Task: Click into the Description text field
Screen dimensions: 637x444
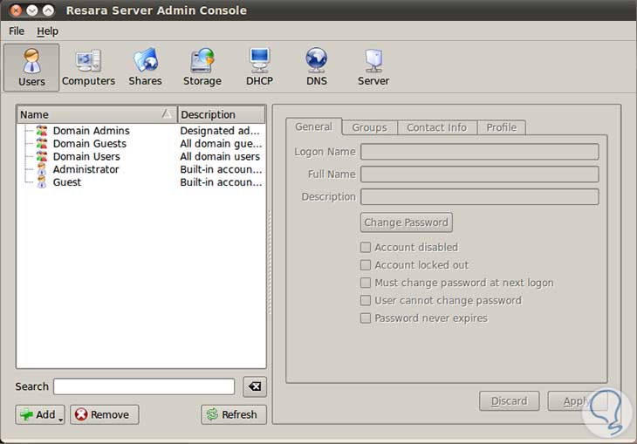Action: pyautogui.click(x=480, y=197)
